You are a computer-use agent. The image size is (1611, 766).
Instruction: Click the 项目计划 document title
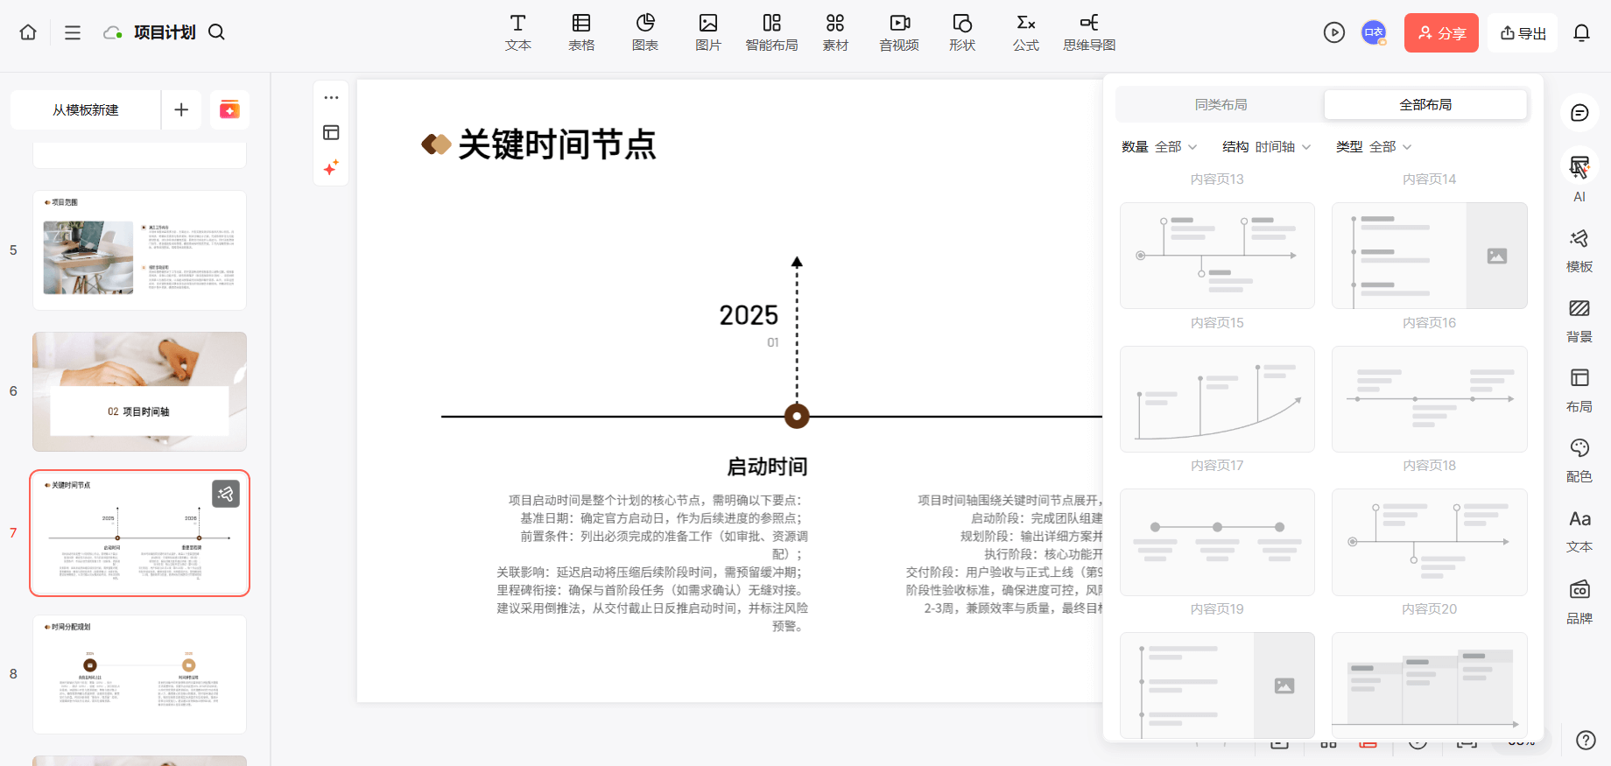[165, 32]
